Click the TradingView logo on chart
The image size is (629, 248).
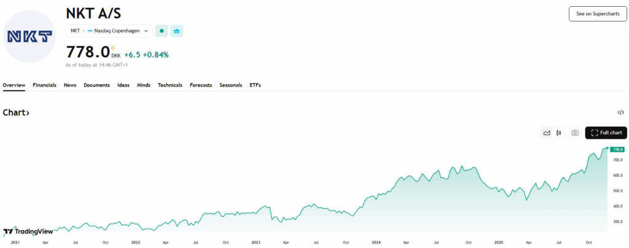click(28, 231)
